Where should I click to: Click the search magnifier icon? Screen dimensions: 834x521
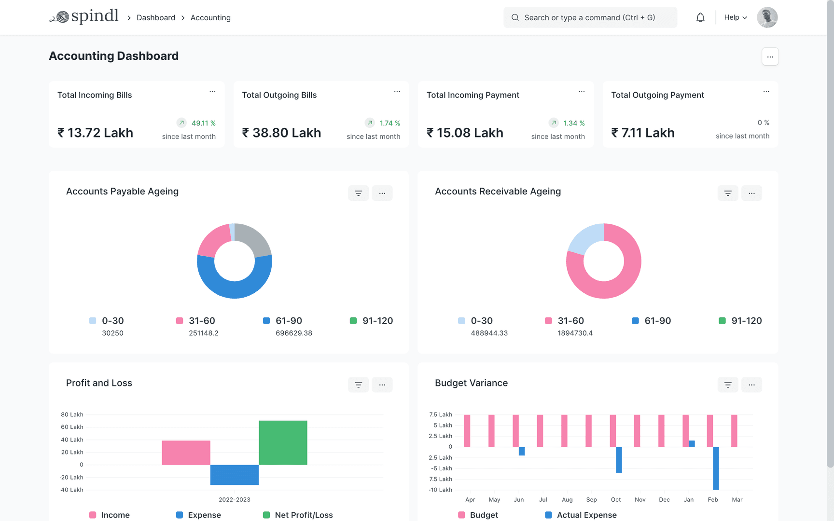point(515,17)
